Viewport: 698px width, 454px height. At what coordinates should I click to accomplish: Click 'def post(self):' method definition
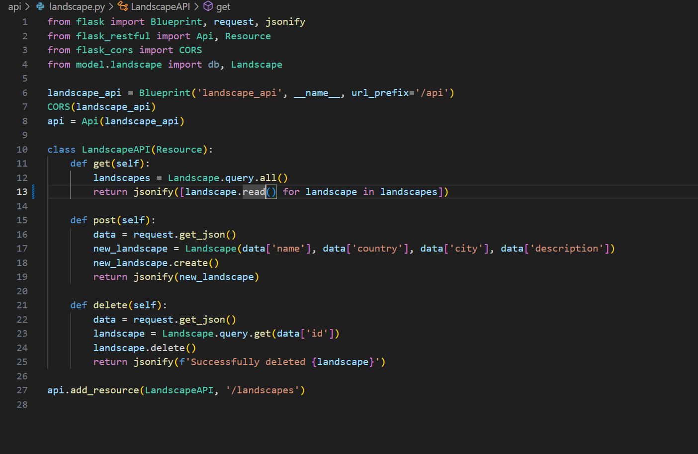(113, 220)
